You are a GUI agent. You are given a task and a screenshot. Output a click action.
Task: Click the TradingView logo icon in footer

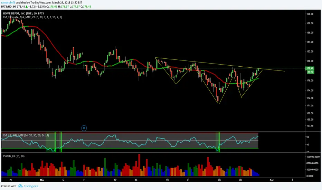click(20, 186)
